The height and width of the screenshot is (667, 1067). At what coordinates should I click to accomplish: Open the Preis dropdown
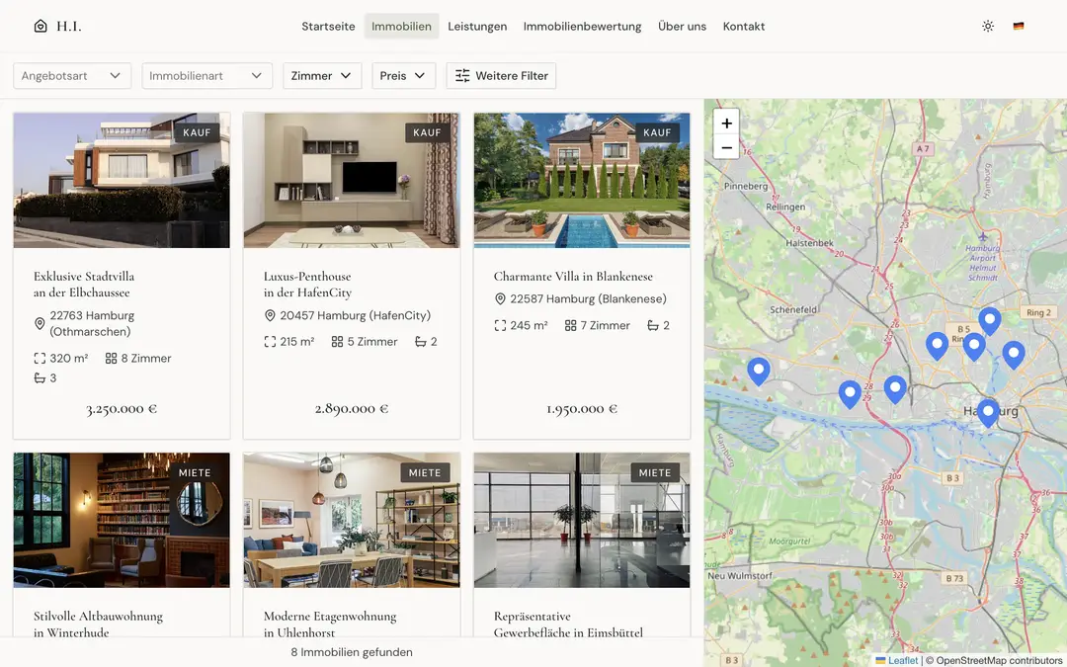pyautogui.click(x=403, y=75)
